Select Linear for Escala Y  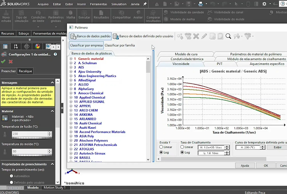point(161,147)
